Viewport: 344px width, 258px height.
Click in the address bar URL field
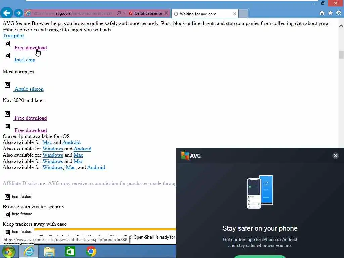point(72,13)
